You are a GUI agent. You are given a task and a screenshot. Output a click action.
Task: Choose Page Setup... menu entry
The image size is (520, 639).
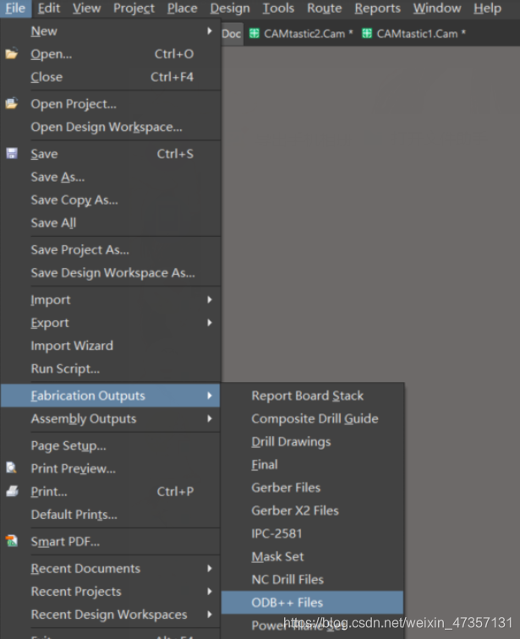(x=111, y=445)
